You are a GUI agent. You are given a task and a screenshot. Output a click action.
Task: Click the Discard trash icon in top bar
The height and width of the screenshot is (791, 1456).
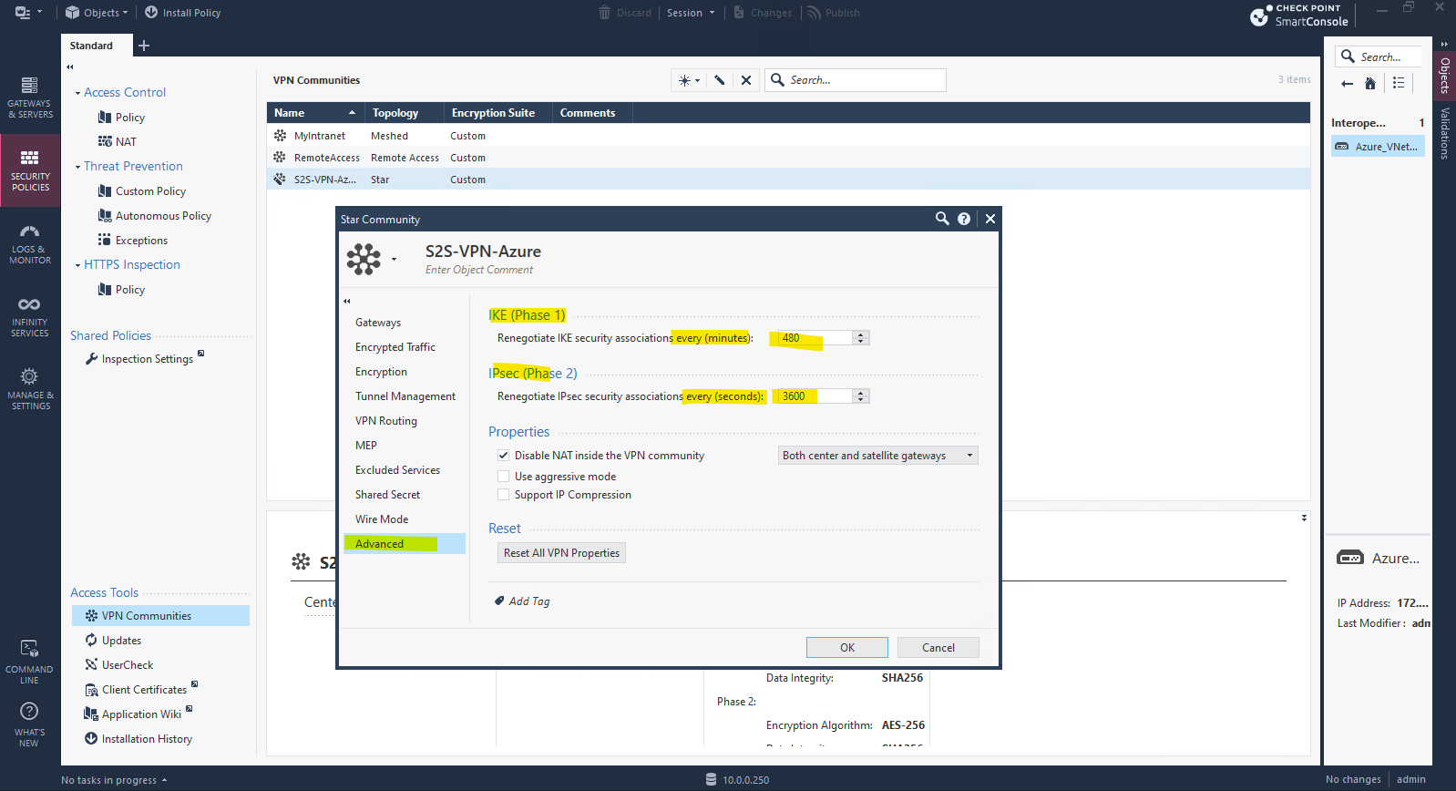pyautogui.click(x=605, y=13)
